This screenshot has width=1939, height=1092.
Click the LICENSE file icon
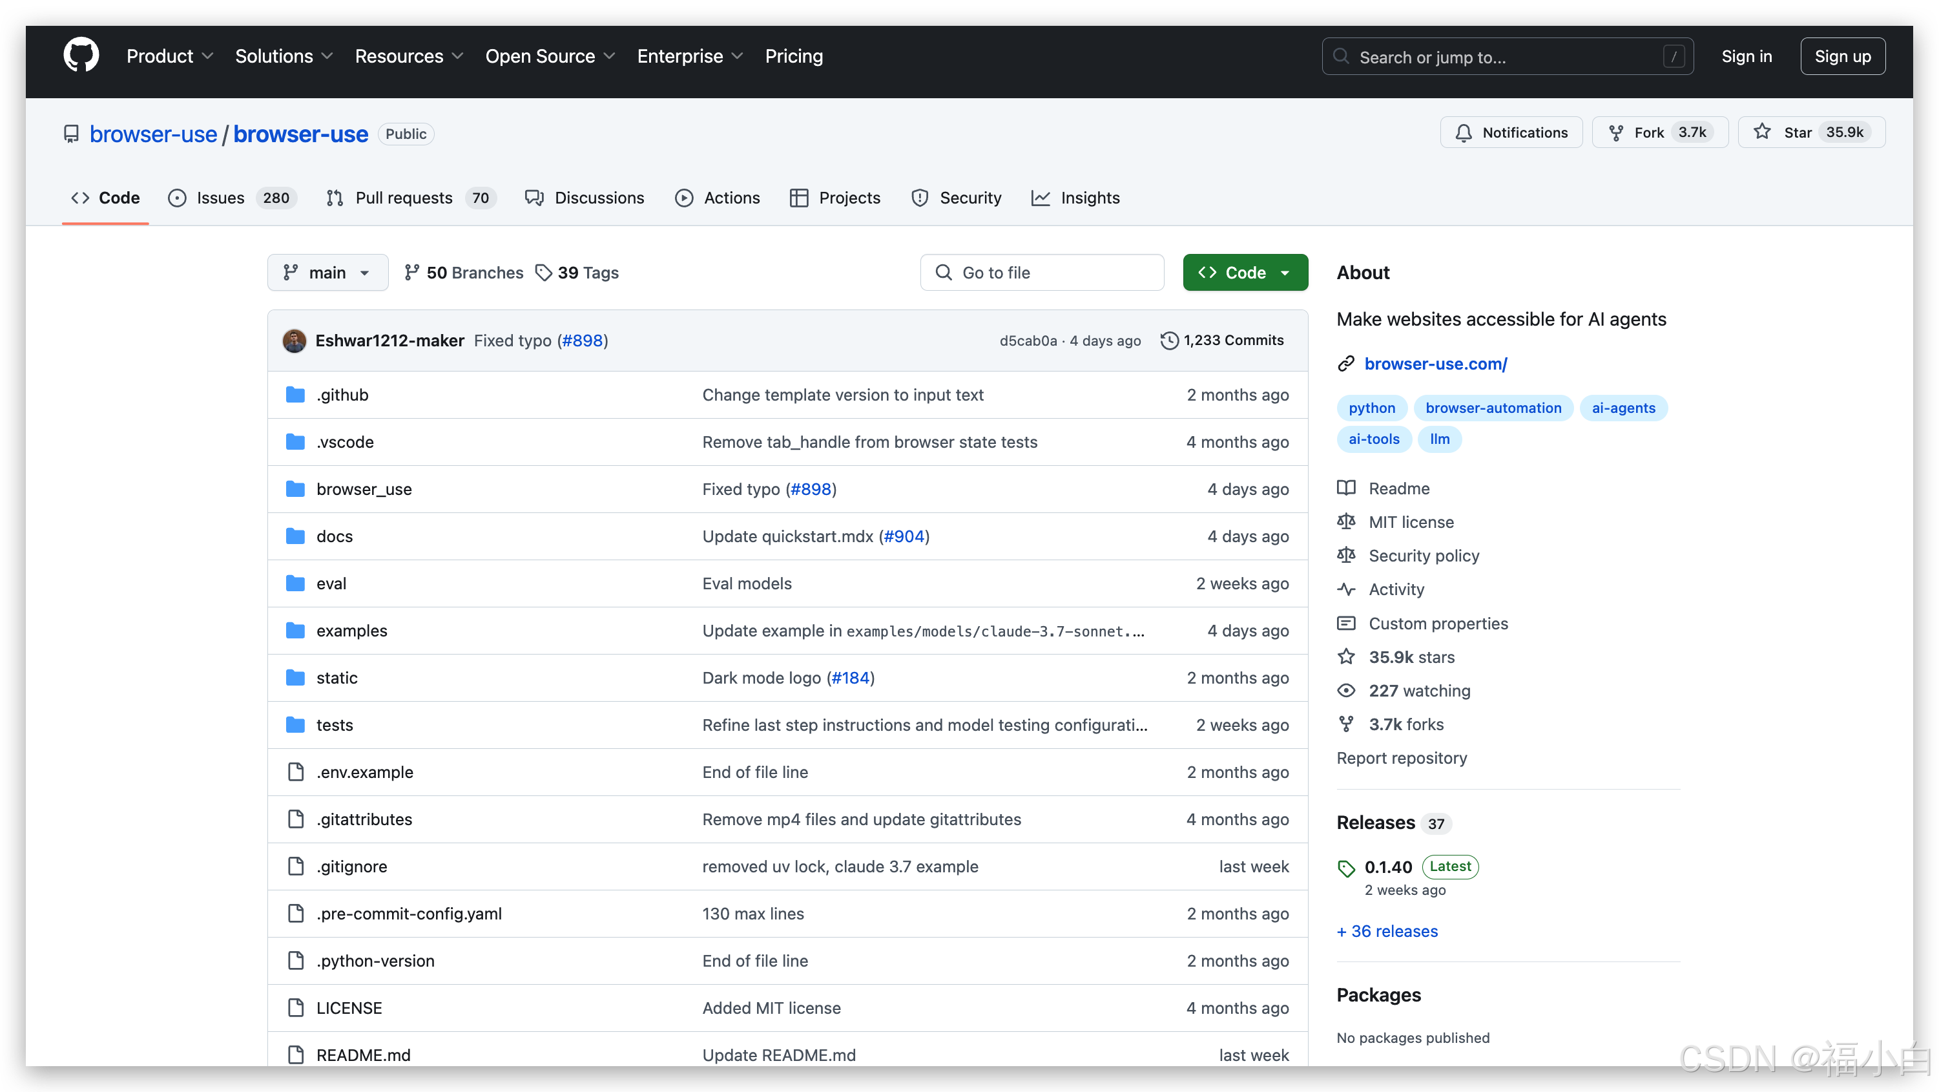296,1007
